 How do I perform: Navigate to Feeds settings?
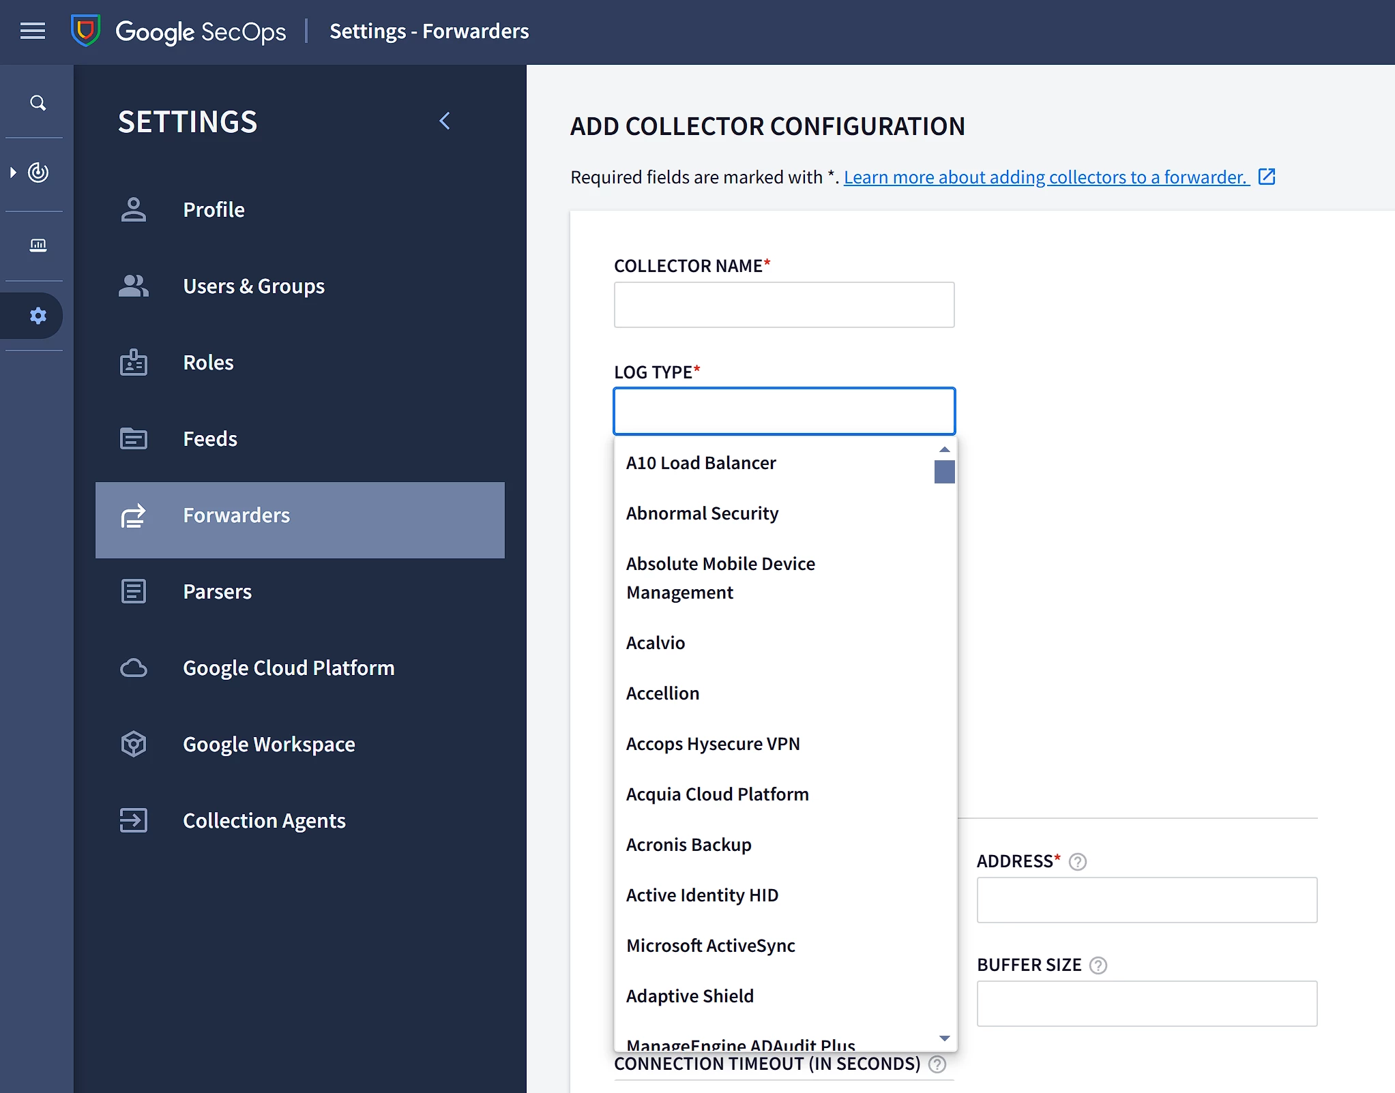[x=300, y=438]
